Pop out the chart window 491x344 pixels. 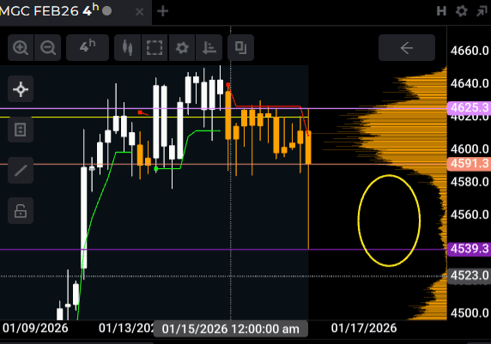pyautogui.click(x=482, y=11)
